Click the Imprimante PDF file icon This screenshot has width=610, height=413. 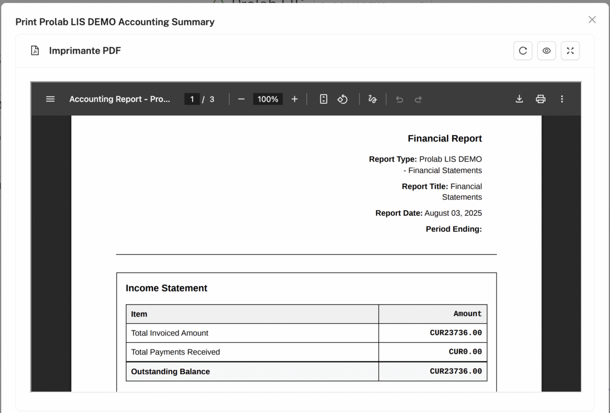click(x=35, y=51)
